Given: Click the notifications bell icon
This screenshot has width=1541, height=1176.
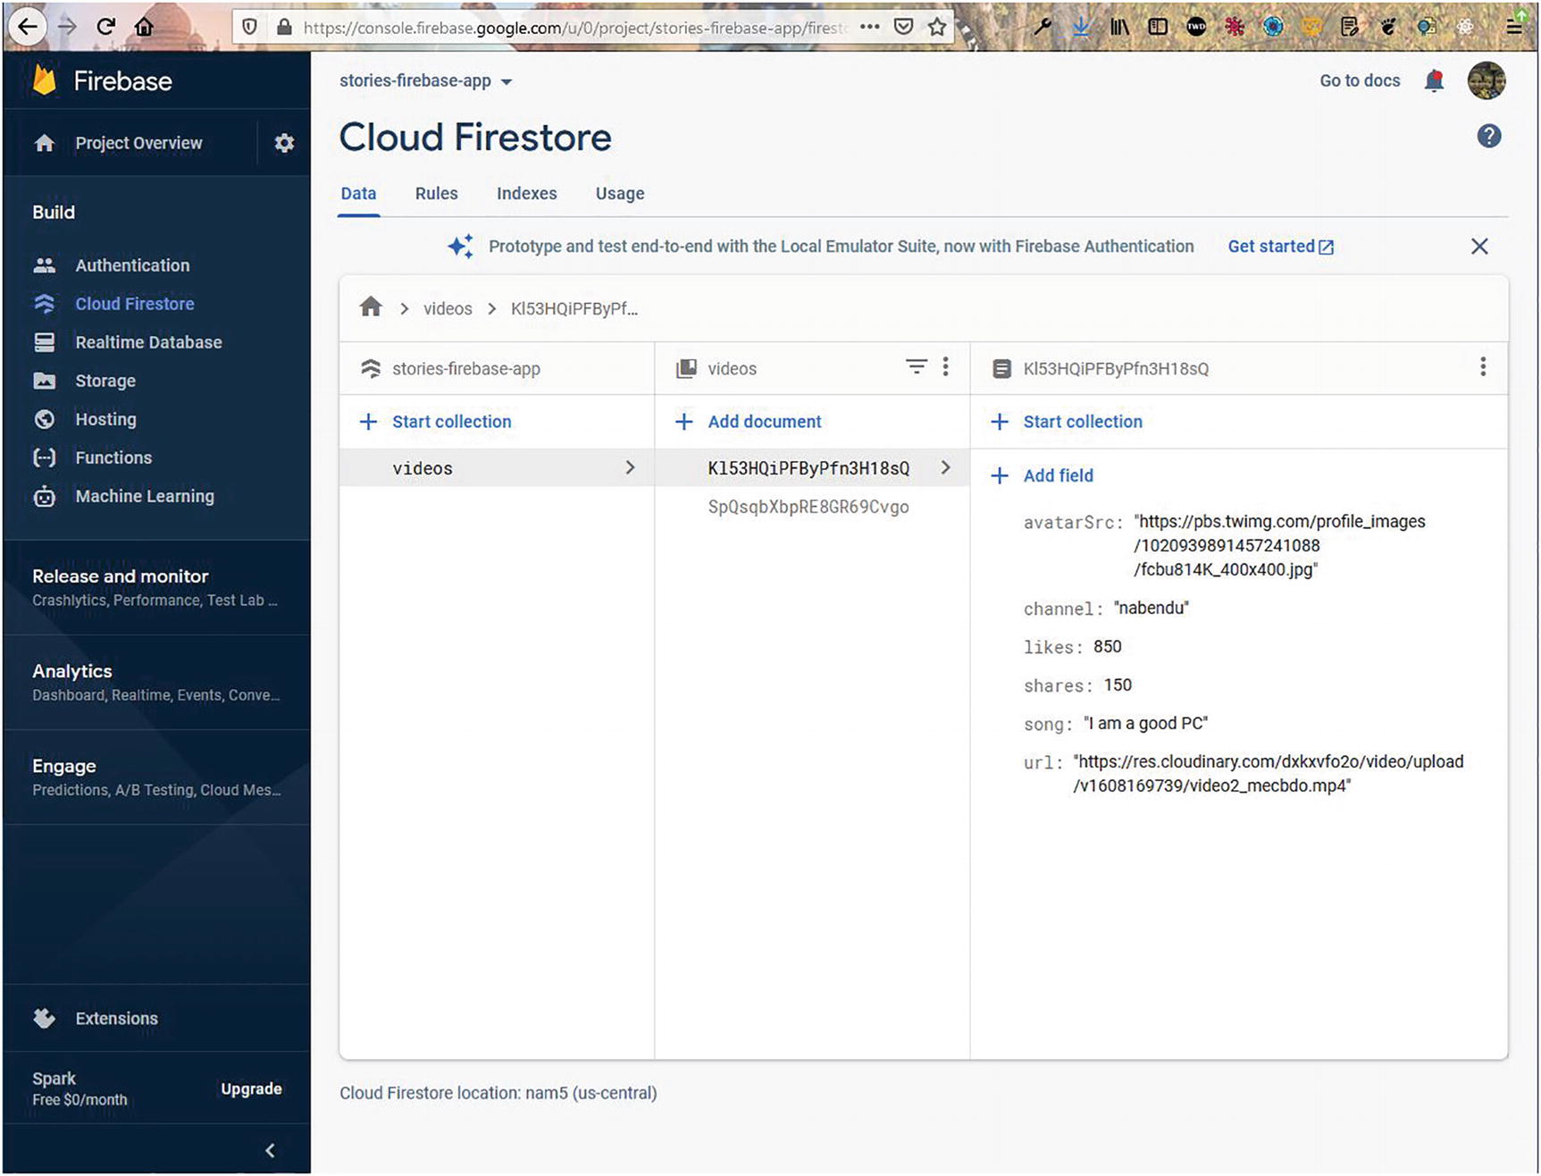Looking at the screenshot, I should (x=1434, y=80).
